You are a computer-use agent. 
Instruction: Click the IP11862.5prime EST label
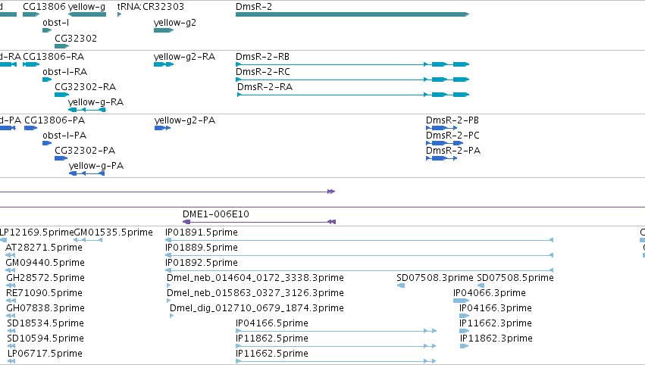272,338
